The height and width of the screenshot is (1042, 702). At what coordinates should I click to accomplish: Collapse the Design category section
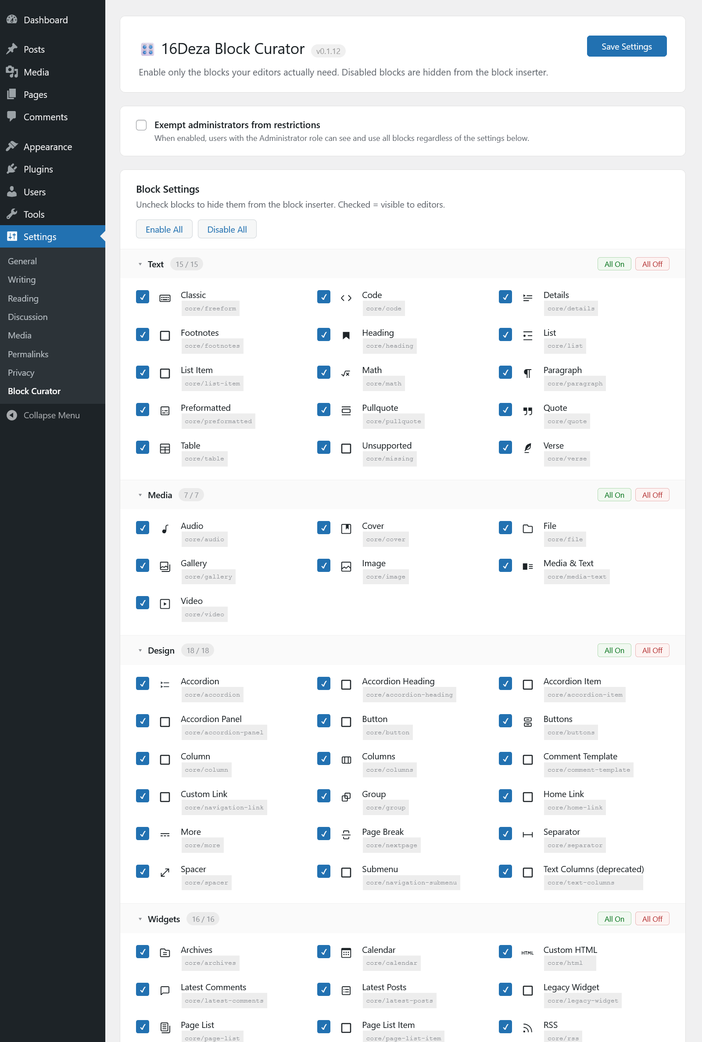(x=140, y=650)
